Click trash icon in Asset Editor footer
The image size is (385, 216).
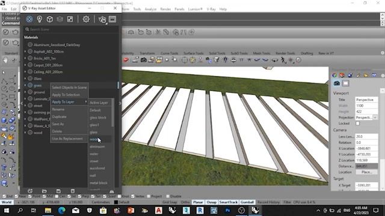tap(73, 191)
